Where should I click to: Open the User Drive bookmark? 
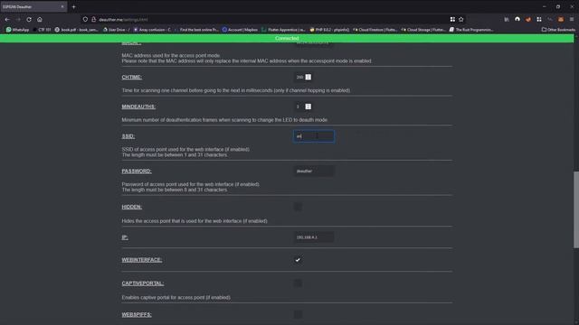[117, 30]
